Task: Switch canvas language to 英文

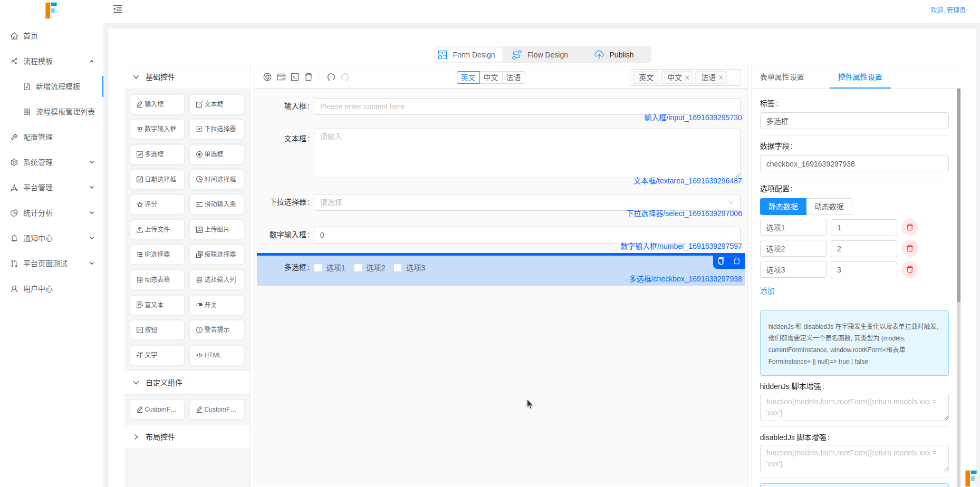Action: pyautogui.click(x=468, y=77)
